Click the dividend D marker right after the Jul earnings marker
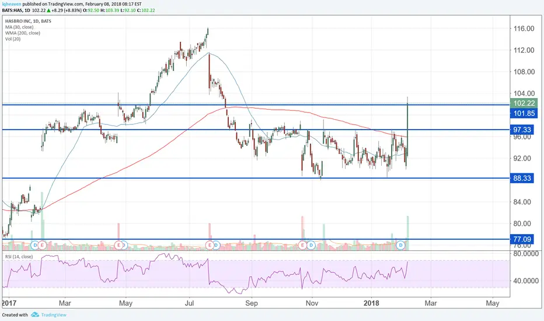Image resolution: width=544 pixels, height=321 pixels. [216, 245]
